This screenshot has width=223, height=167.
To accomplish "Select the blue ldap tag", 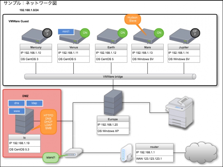I will 34,103.
